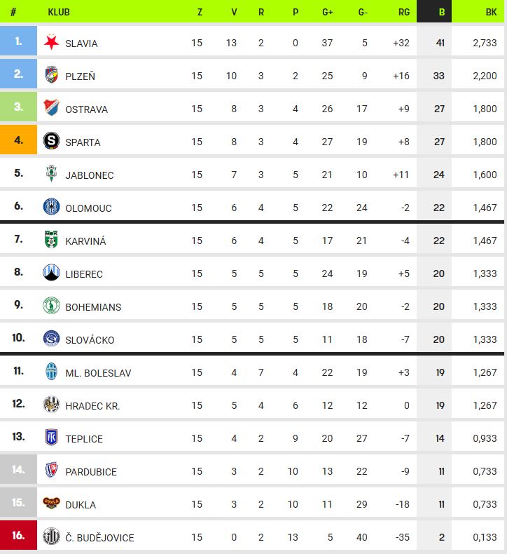507x554 pixels.
Task: Click the Jablonec club crest
Action: coord(51,173)
